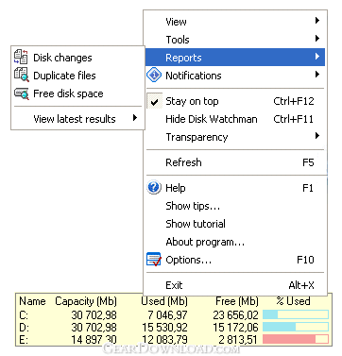Click the Free (Mb) column header
Viewport: 342px width, 356px height.
click(x=237, y=301)
